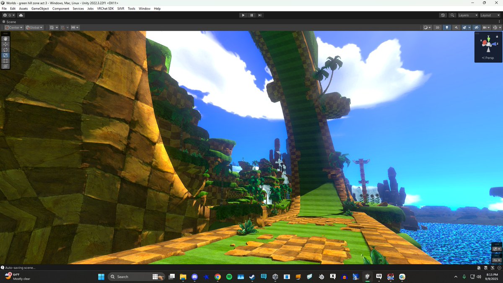Open Steam from the taskbar
Screen dimensions: 503x283
click(x=252, y=277)
